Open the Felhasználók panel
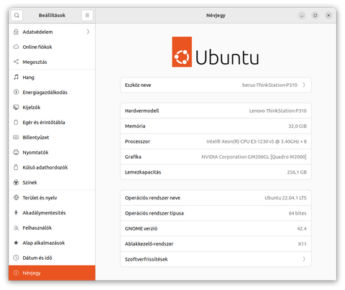 pos(52,228)
